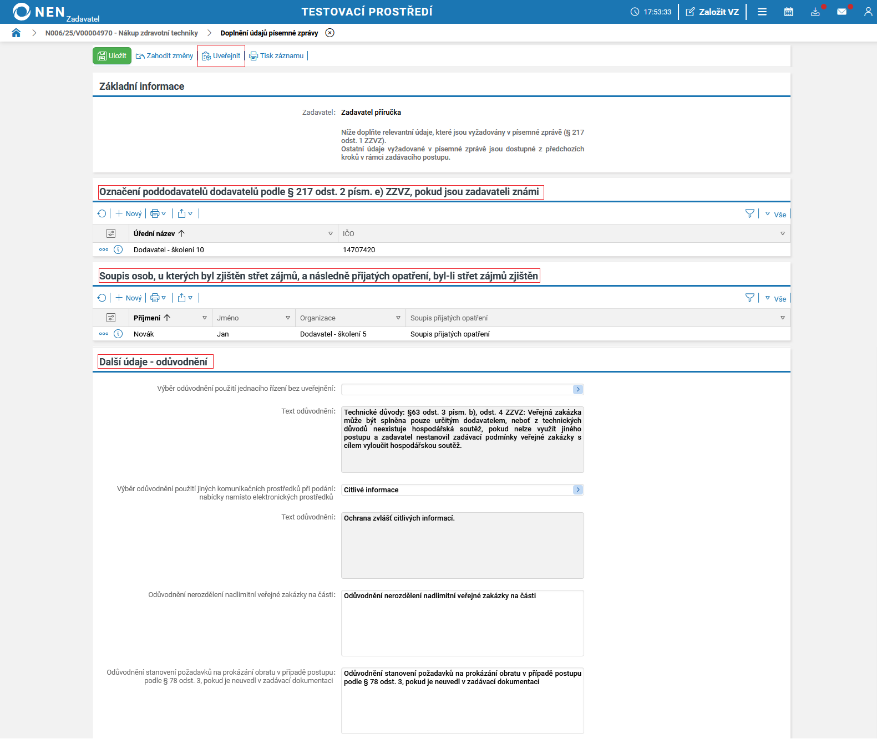Screen dimensions: 877x739
Task: Open Soupis přijatých opatření column filter arrow
Action: click(x=783, y=318)
